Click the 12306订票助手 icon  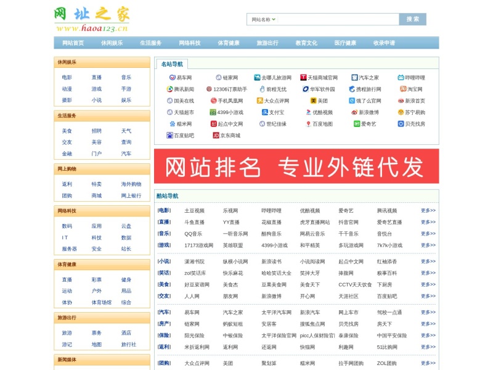click(209, 89)
